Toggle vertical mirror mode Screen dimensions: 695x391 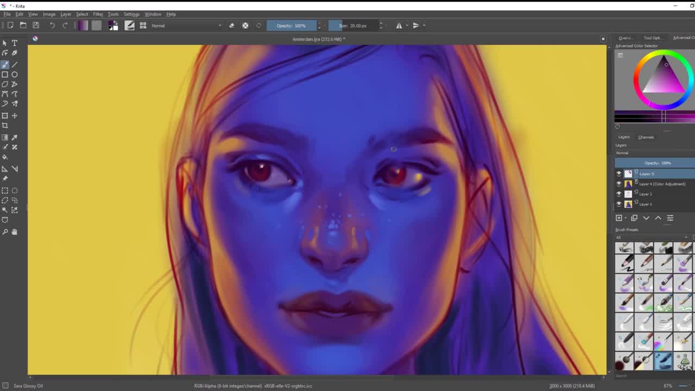coord(416,26)
